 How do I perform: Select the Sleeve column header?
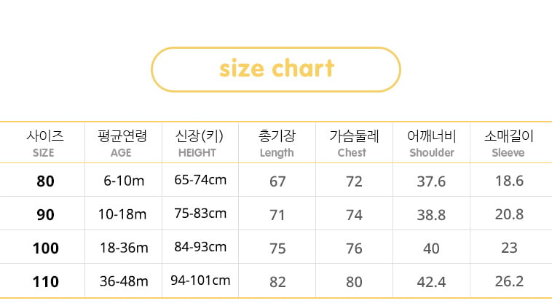[509, 144]
